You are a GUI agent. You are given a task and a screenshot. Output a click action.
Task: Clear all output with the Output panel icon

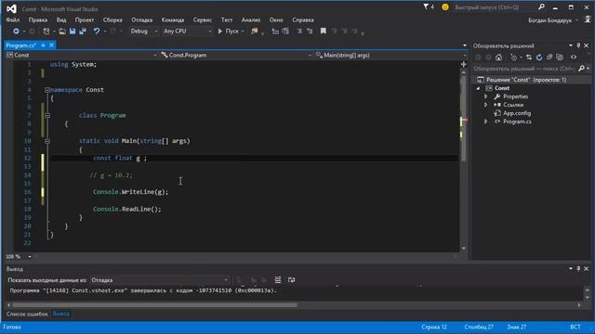pyautogui.click(x=278, y=280)
